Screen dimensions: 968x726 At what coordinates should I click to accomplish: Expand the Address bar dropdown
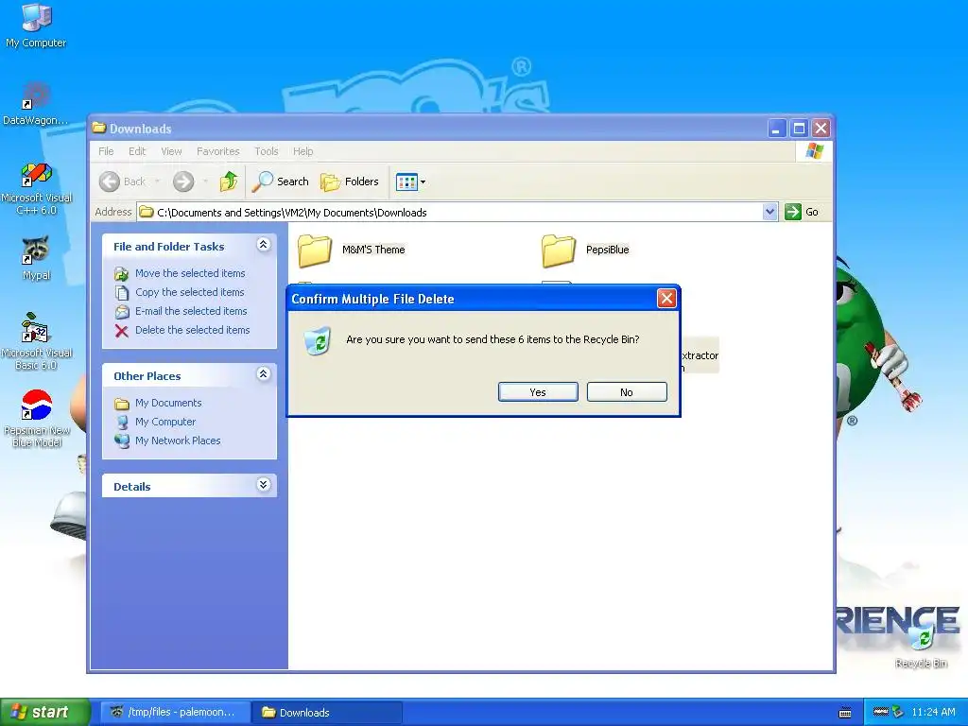coord(769,212)
